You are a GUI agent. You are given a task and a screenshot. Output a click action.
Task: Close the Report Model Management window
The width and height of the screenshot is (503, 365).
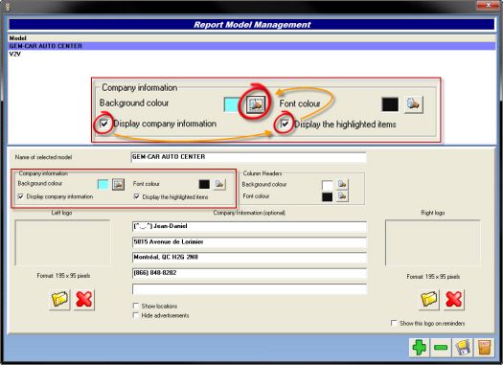tap(488, 5)
